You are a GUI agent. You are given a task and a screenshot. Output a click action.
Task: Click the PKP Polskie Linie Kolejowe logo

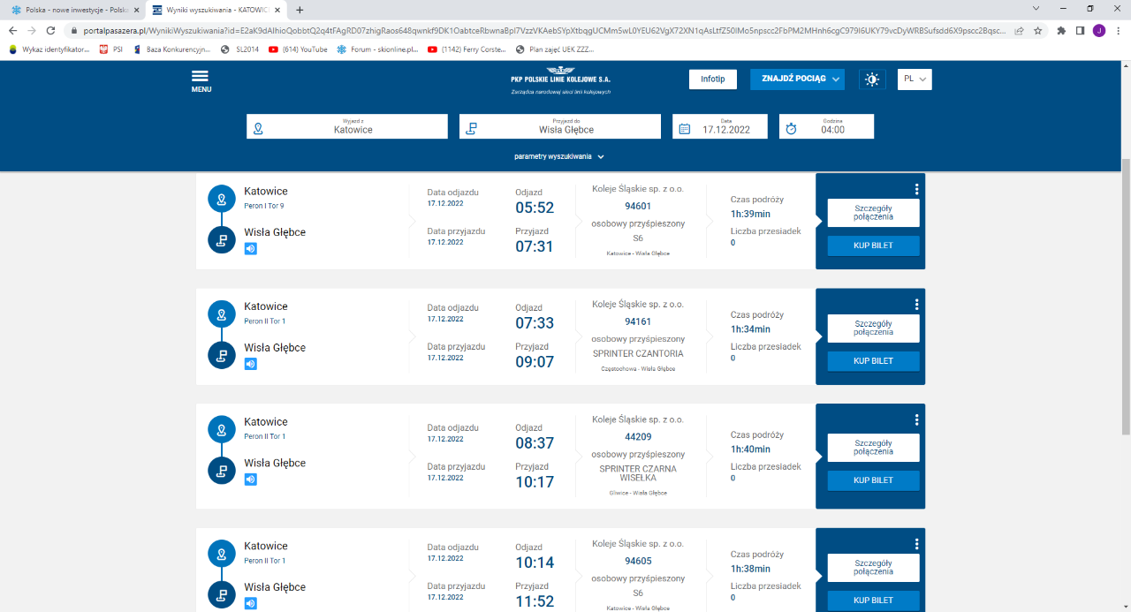tap(560, 80)
